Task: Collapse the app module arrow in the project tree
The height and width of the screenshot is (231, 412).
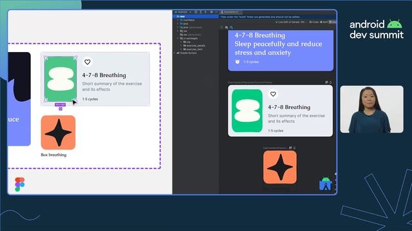Action: [174, 16]
